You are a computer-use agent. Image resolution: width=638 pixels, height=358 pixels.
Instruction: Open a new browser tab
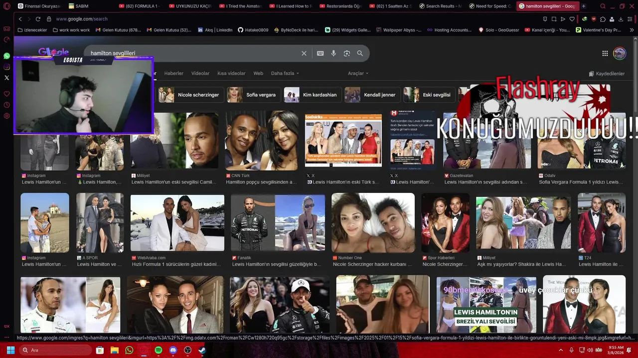pyautogui.click(x=584, y=6)
